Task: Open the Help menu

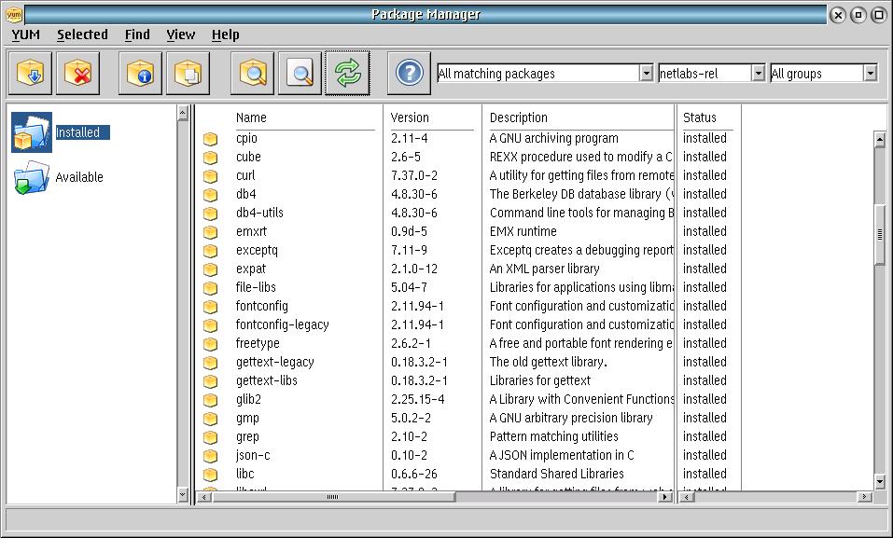Action: (226, 34)
